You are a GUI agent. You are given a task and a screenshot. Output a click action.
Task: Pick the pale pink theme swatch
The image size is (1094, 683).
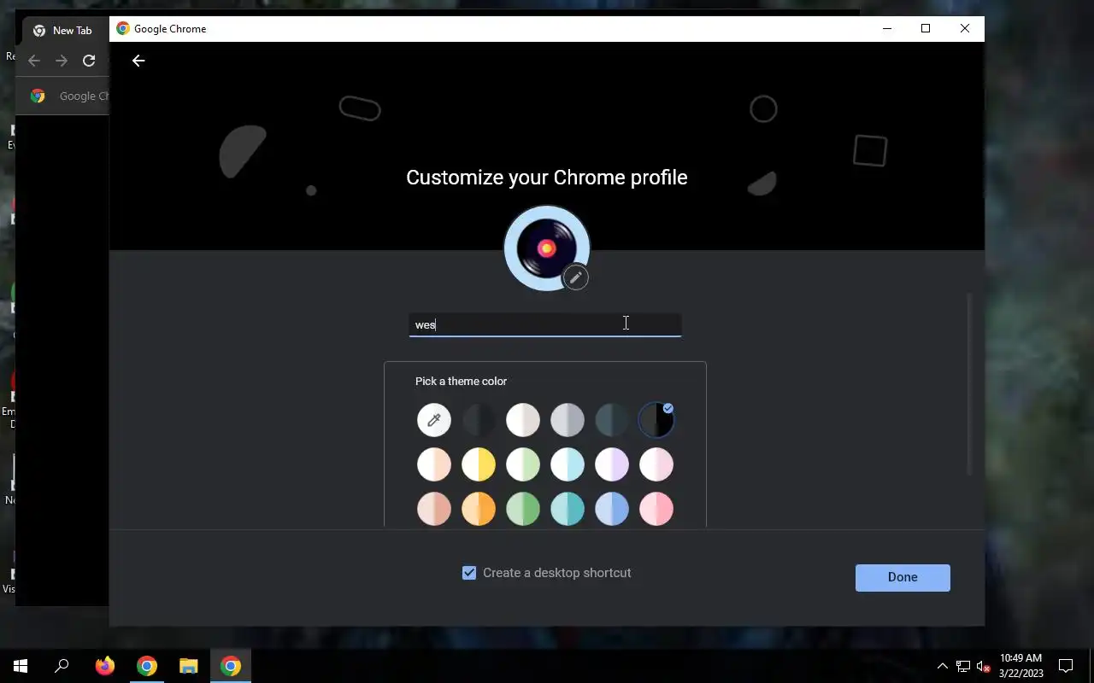tap(656, 464)
